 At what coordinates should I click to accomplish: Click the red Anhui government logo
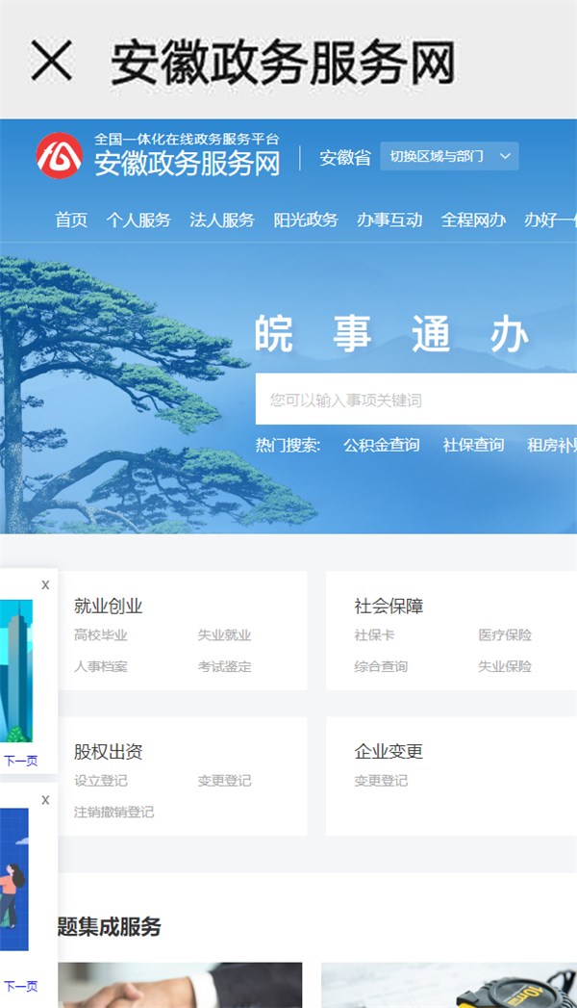point(59,156)
